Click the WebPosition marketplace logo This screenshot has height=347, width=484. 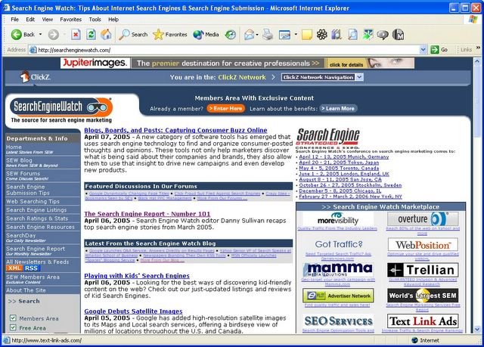(x=423, y=245)
